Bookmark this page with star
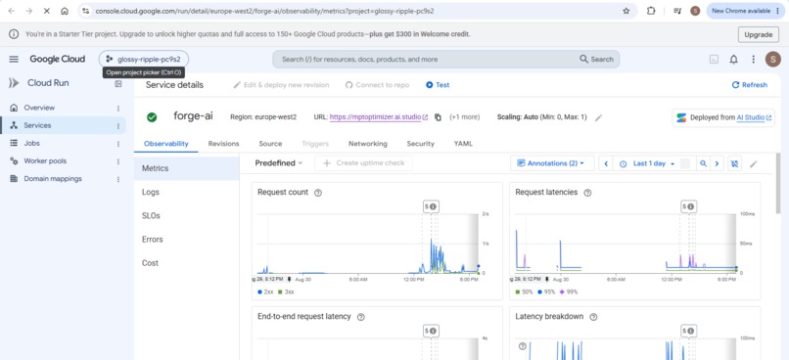789x360 pixels. pyautogui.click(x=626, y=11)
